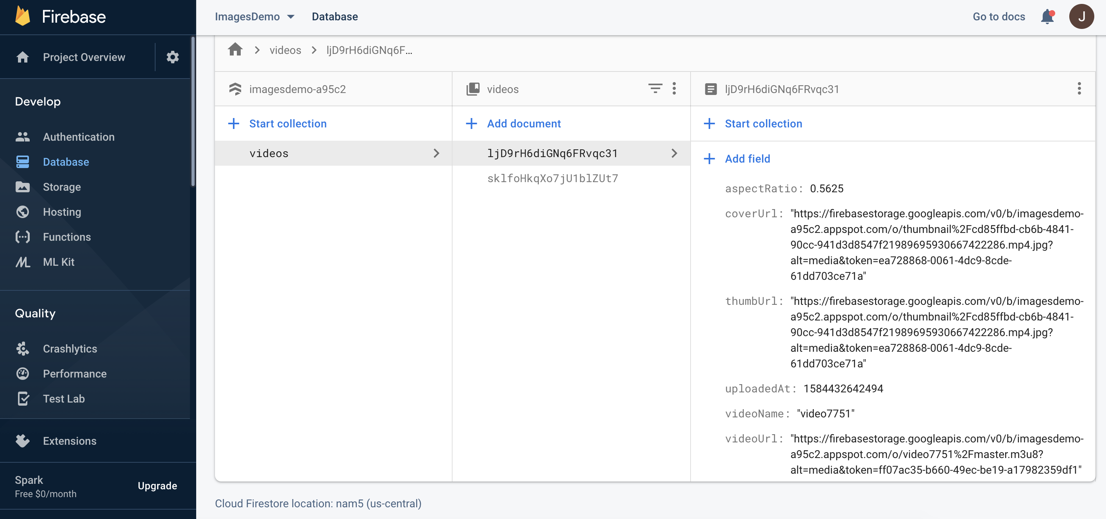Screen dimensions: 1106x519
Task: Click the Authentication people icon
Action: tap(23, 137)
